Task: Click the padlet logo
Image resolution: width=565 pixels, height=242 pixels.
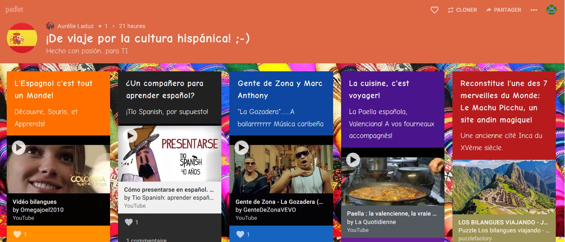Action: click(x=14, y=10)
